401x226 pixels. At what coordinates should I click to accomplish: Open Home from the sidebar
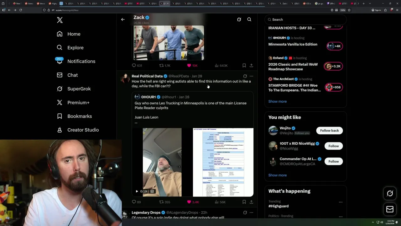pyautogui.click(x=69, y=34)
